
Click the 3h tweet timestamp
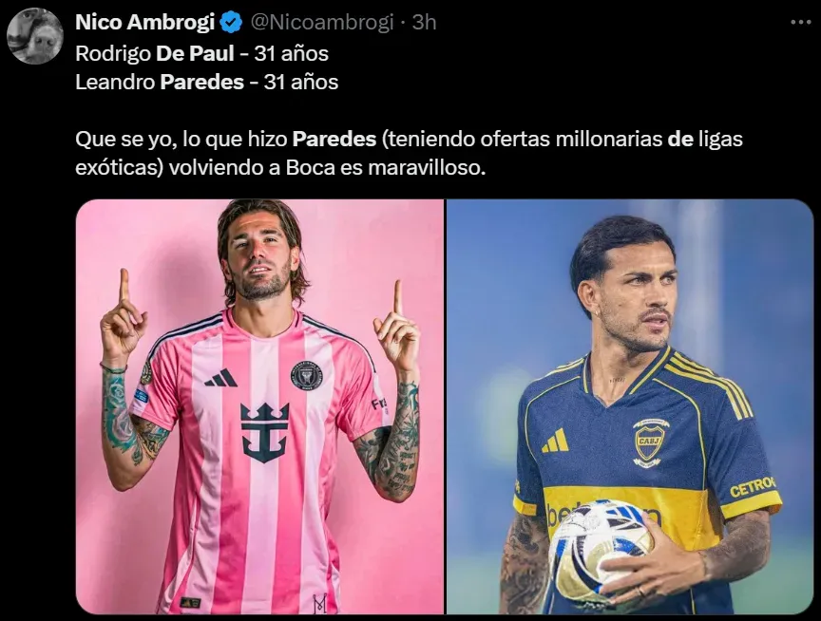[424, 23]
